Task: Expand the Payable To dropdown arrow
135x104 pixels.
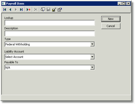Action: click(92, 67)
